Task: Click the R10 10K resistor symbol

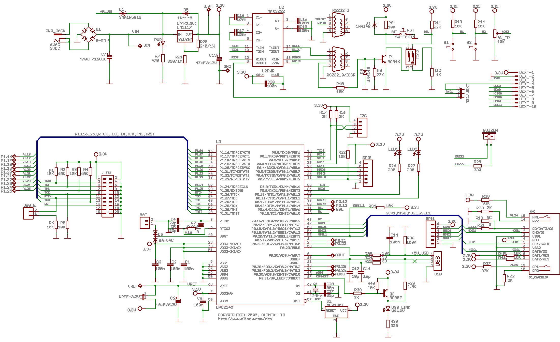Action: [x=340, y=88]
